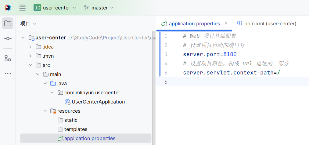Open the Structure tool window
Image resolution: width=309 pixels, height=145 pixels.
coord(8,58)
